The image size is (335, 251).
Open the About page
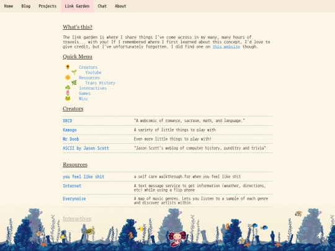tap(120, 6)
